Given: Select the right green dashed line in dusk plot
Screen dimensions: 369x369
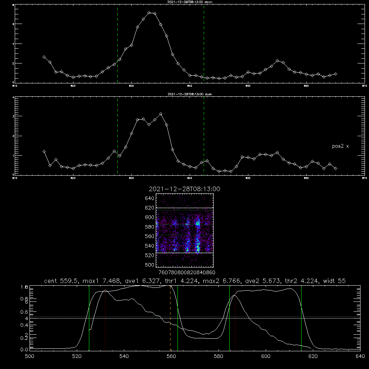Looking at the screenshot, I should pyautogui.click(x=204, y=136).
